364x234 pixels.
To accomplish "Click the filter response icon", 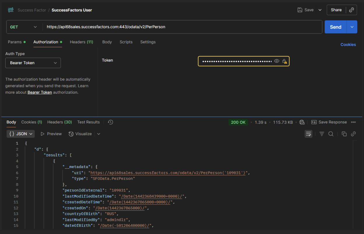I will pyautogui.click(x=322, y=134).
